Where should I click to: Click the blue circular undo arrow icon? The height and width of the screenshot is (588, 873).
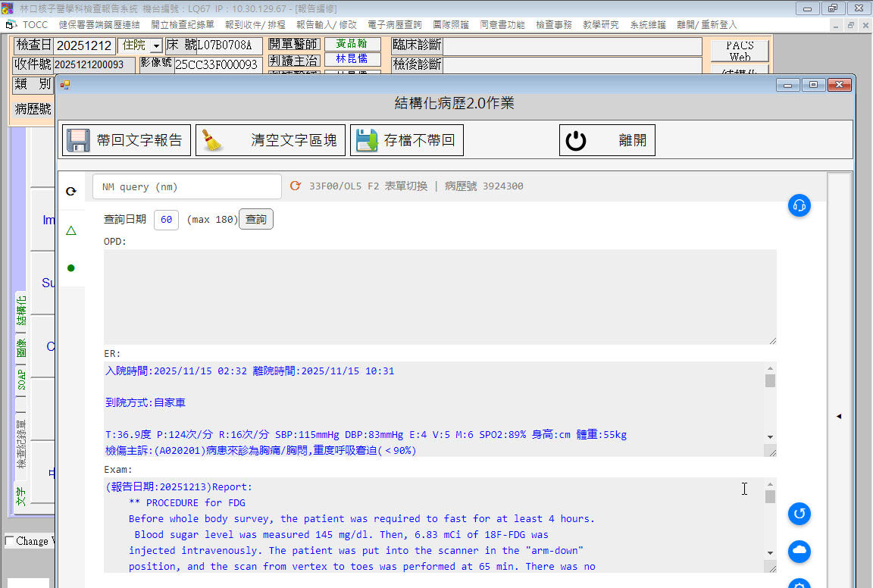(x=799, y=514)
